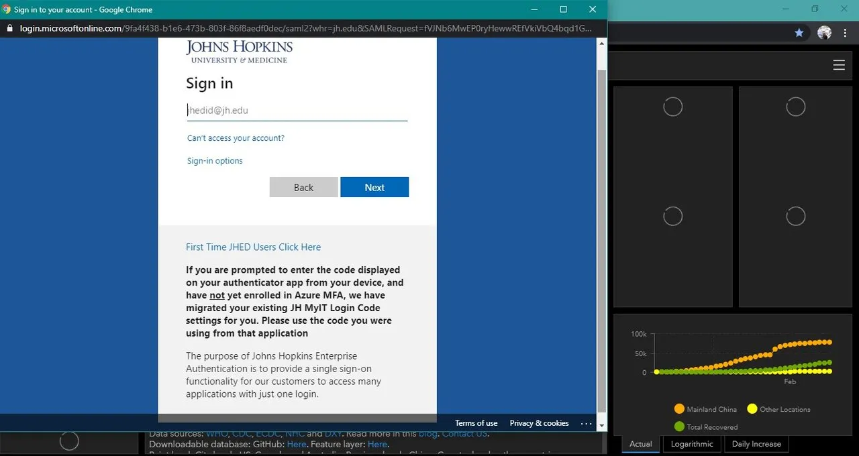Image resolution: width=859 pixels, height=456 pixels.
Task: Maximize the sign-in Chrome window
Action: pos(564,9)
